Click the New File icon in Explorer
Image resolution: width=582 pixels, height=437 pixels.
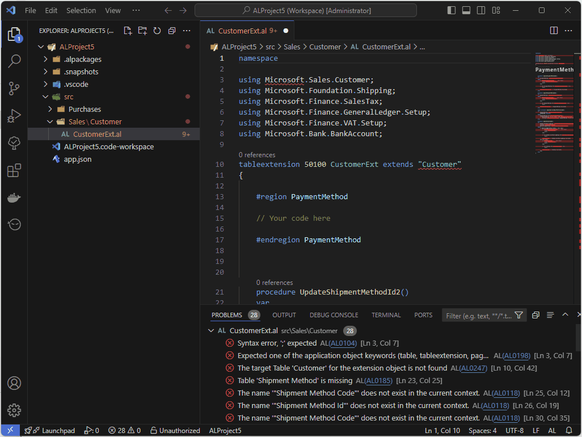128,31
